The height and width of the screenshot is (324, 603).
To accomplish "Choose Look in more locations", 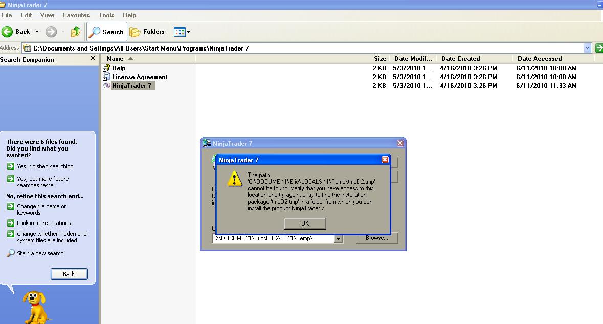I will pyautogui.click(x=43, y=223).
